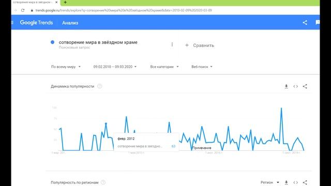The width and height of the screenshot is (331, 186).
Task: Share the Популярность по регионам section
Action: pyautogui.click(x=305, y=182)
